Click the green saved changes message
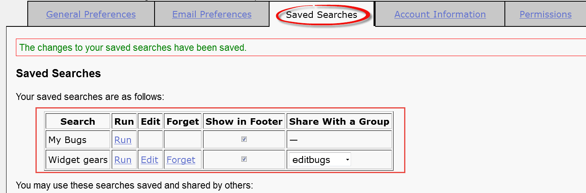This screenshot has height=193, width=586. coord(133,48)
